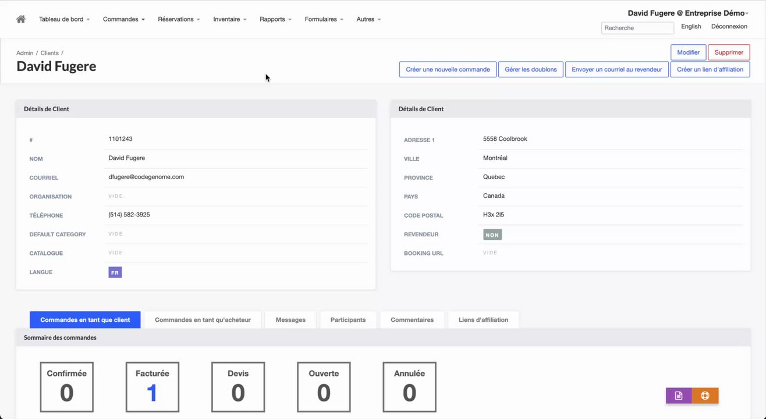Click the city value Montréal

tap(495, 158)
